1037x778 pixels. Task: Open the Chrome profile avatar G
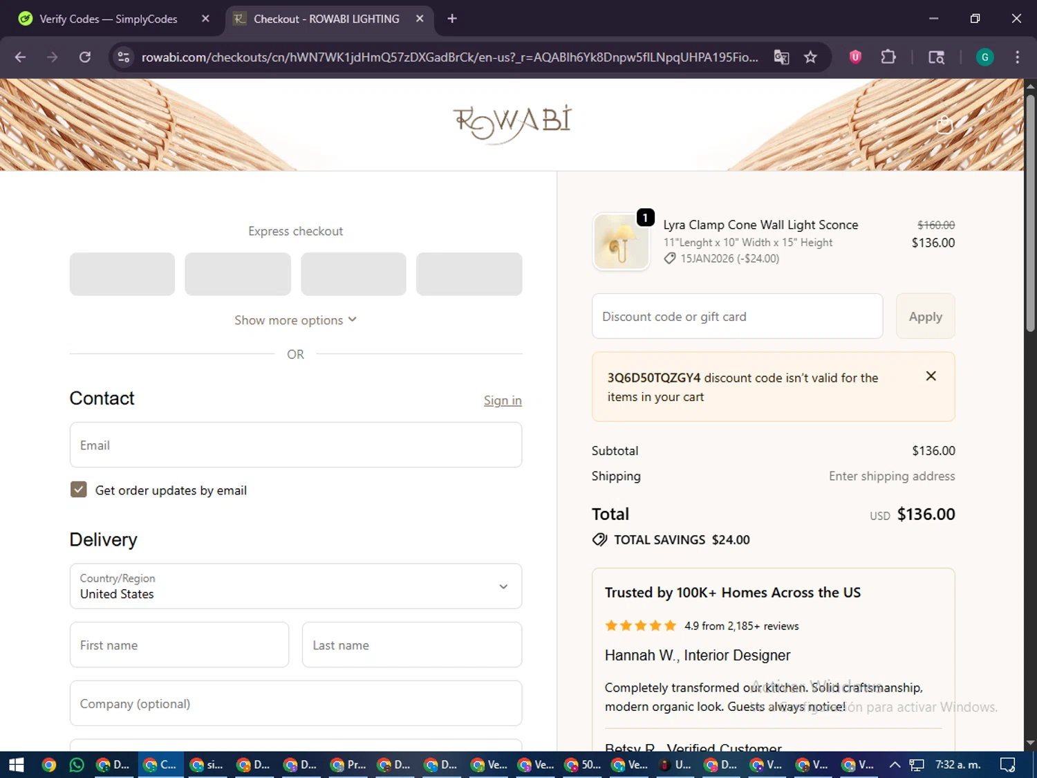pyautogui.click(x=984, y=57)
